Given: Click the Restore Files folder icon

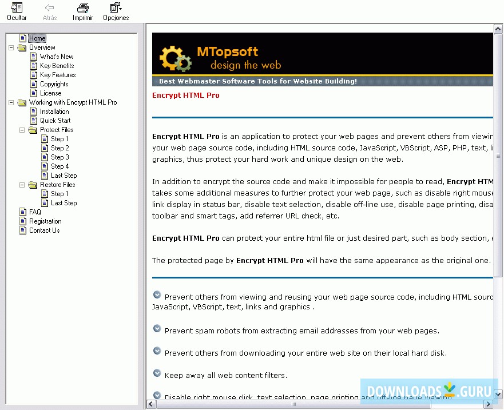Looking at the screenshot, I should point(33,185).
